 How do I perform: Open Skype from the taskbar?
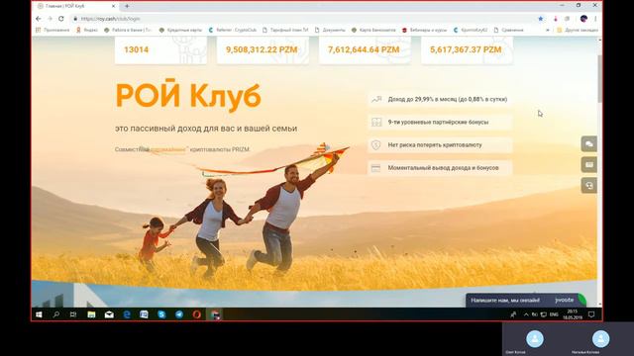point(161,314)
